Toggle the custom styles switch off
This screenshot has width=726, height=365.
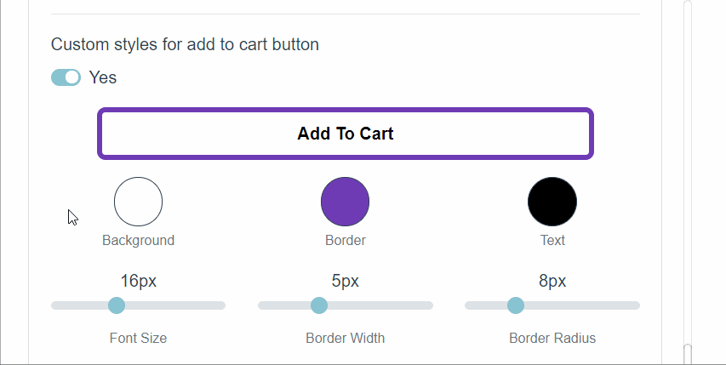tap(66, 77)
